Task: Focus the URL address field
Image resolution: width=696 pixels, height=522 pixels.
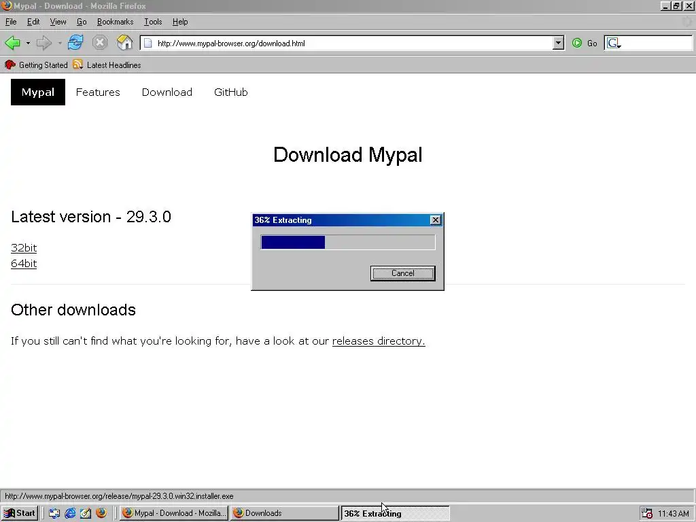Action: [x=353, y=43]
